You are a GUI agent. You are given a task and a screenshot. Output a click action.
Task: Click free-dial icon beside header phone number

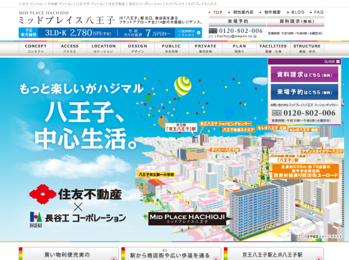pyautogui.click(x=213, y=31)
